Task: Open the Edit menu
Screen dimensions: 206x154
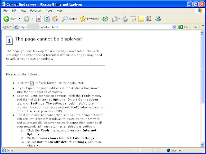Action: coord(14,11)
